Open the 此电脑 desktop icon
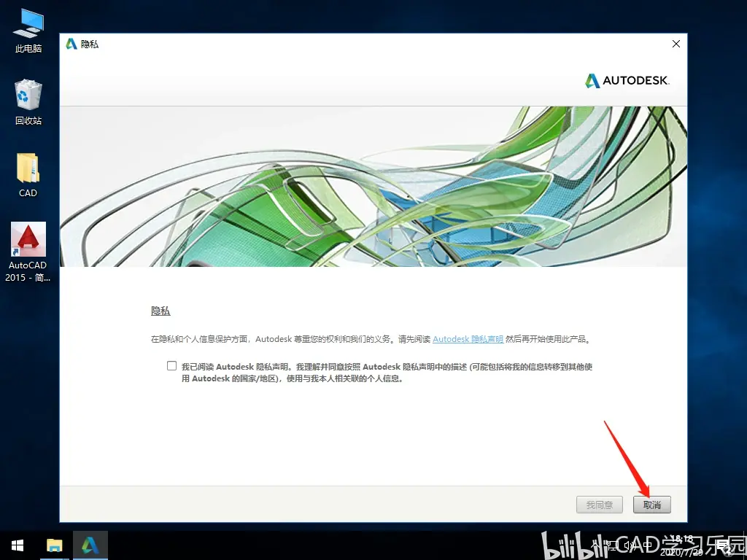The width and height of the screenshot is (747, 560). (x=28, y=30)
